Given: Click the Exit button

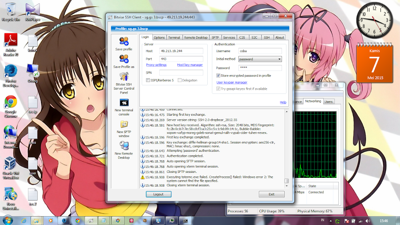Looking at the screenshot, I should tap(271, 194).
